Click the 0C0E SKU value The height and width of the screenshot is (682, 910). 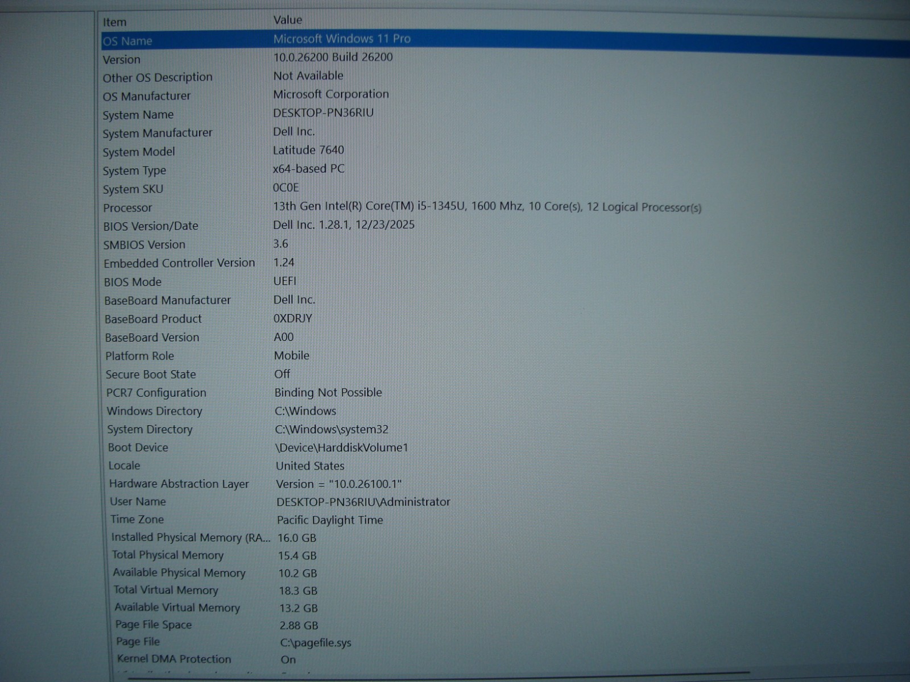tap(286, 188)
